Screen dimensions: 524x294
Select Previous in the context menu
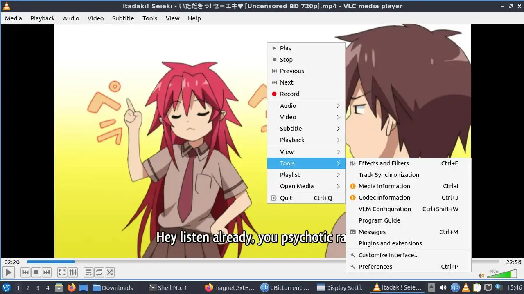click(306, 71)
